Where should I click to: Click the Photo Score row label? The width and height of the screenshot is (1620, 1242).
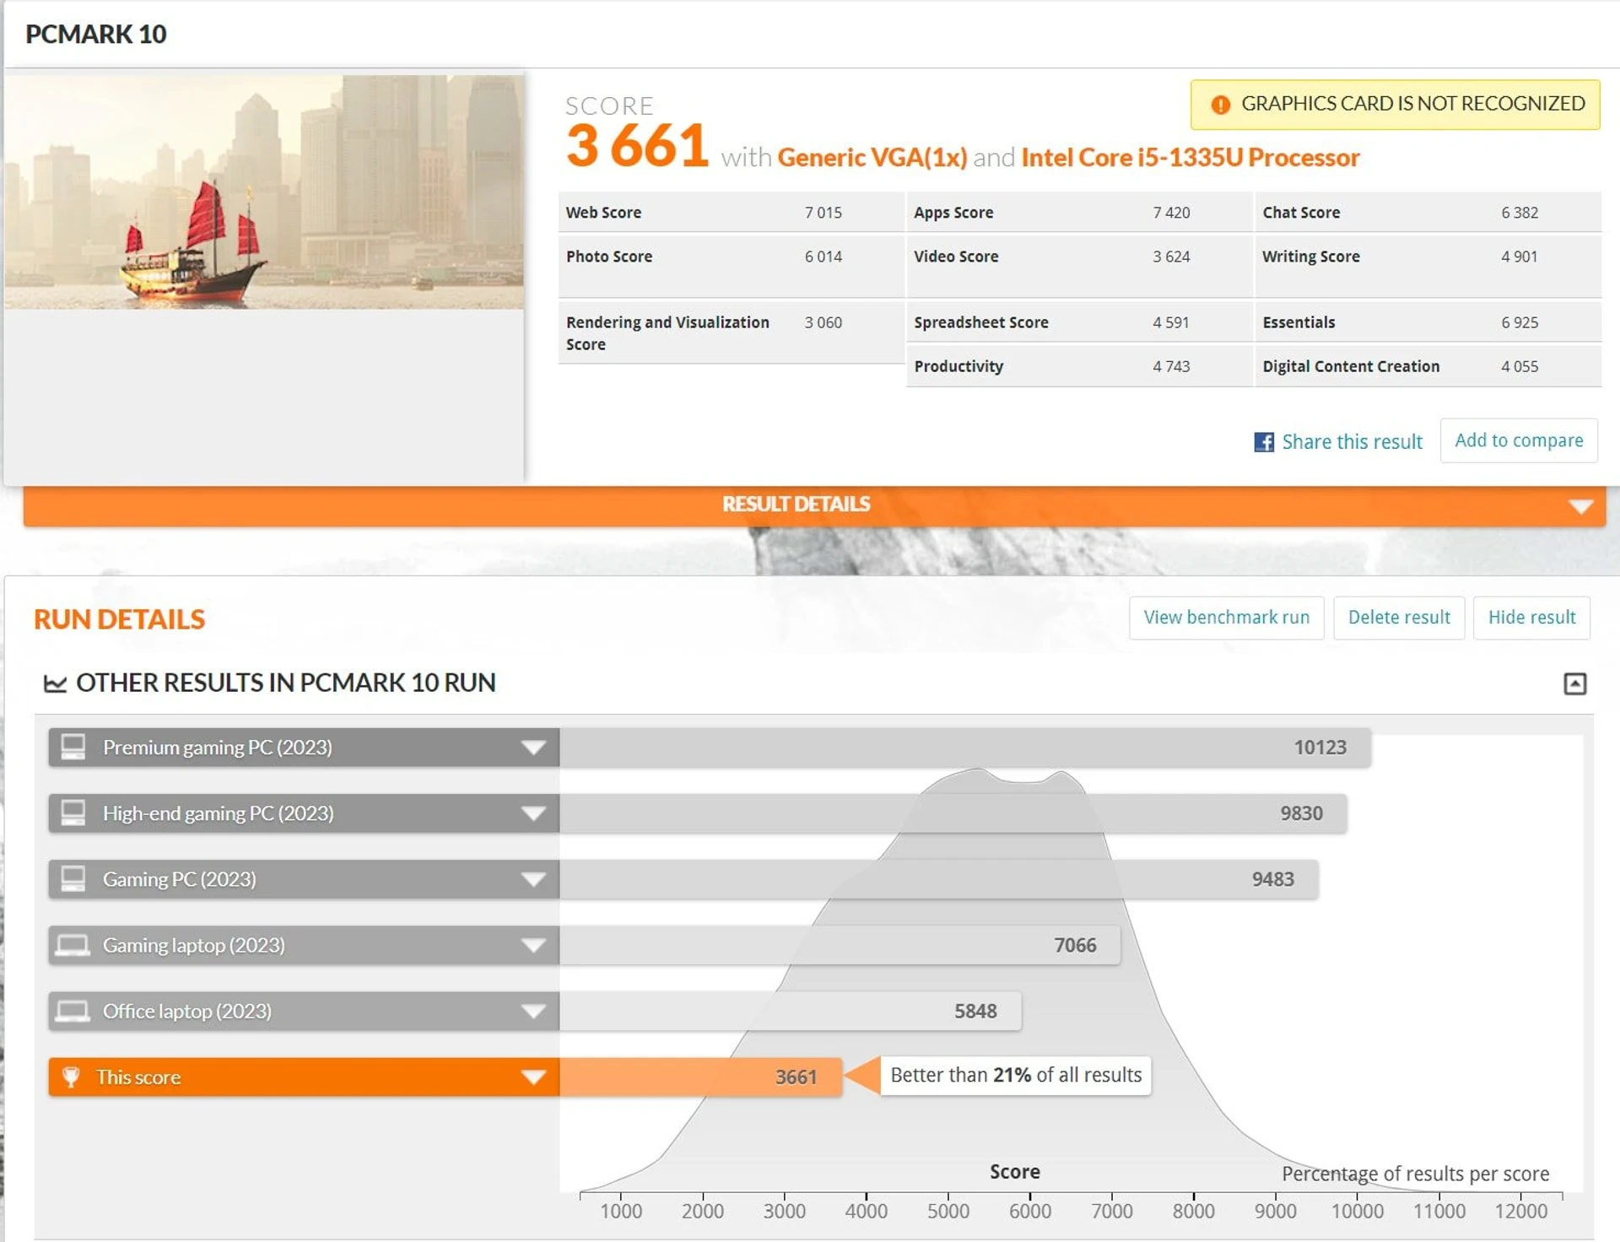(x=609, y=256)
